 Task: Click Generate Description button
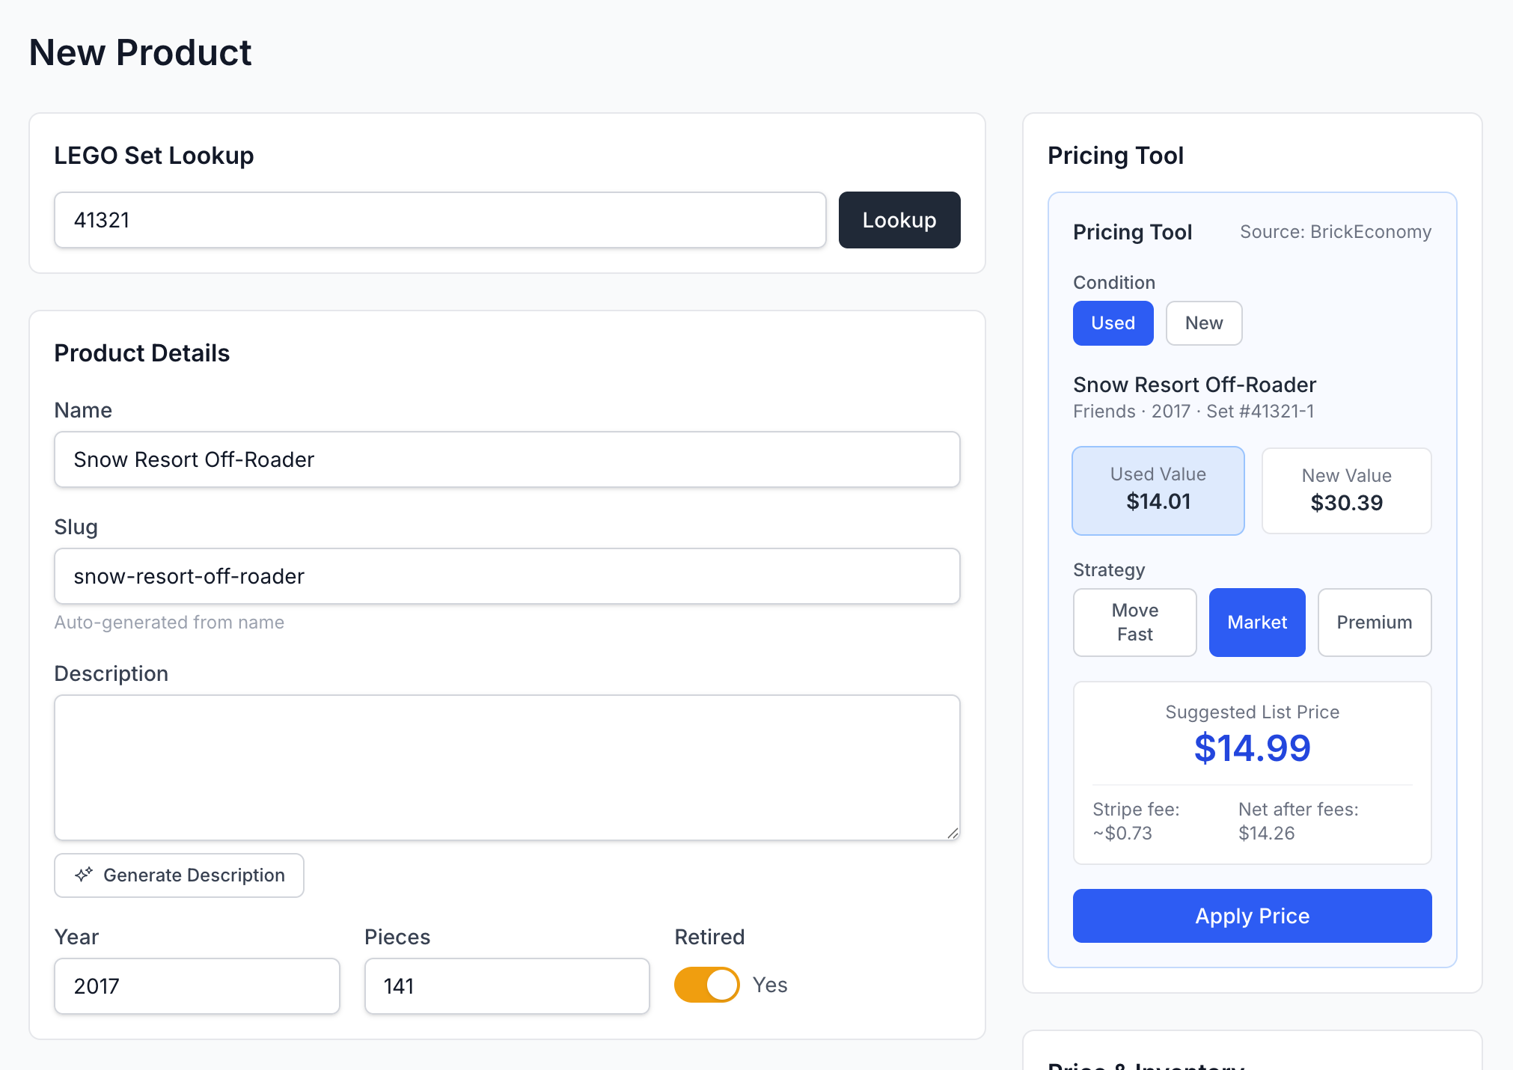[180, 875]
